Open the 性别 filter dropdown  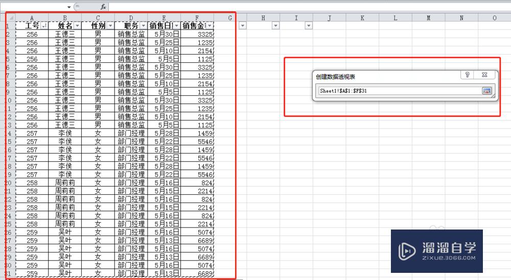110,26
